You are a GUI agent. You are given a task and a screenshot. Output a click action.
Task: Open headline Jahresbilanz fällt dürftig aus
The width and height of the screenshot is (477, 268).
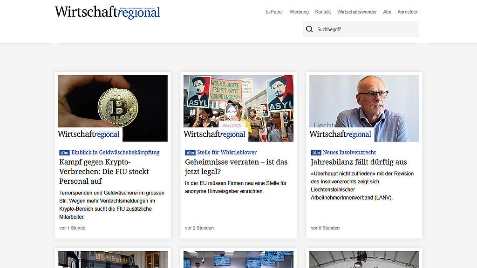coord(359,162)
